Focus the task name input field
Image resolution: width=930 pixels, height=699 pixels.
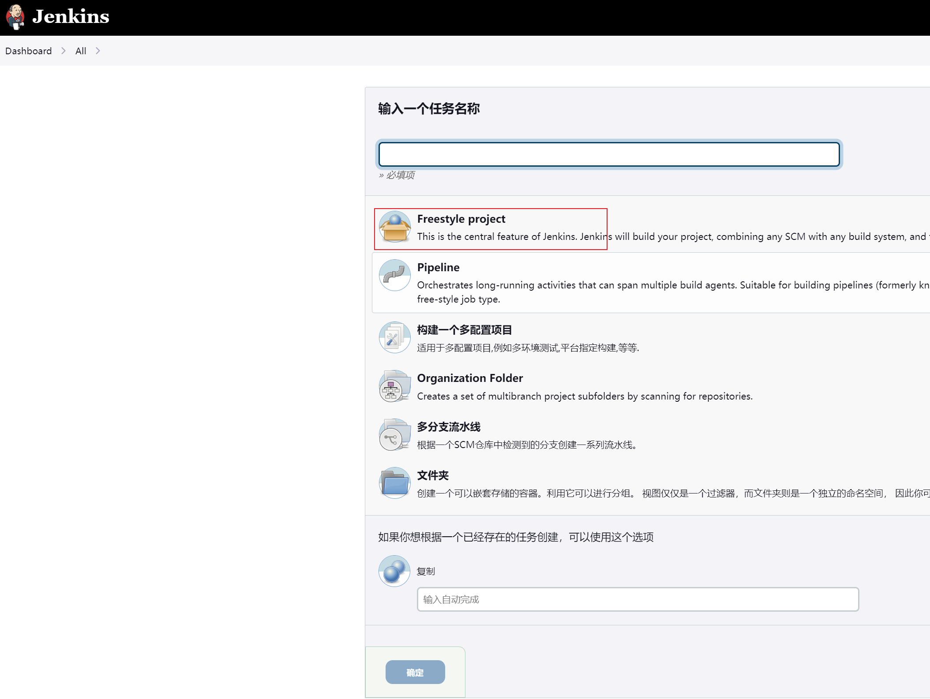(x=609, y=154)
